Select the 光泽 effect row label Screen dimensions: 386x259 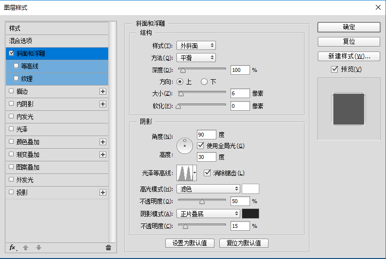[x=22, y=129]
